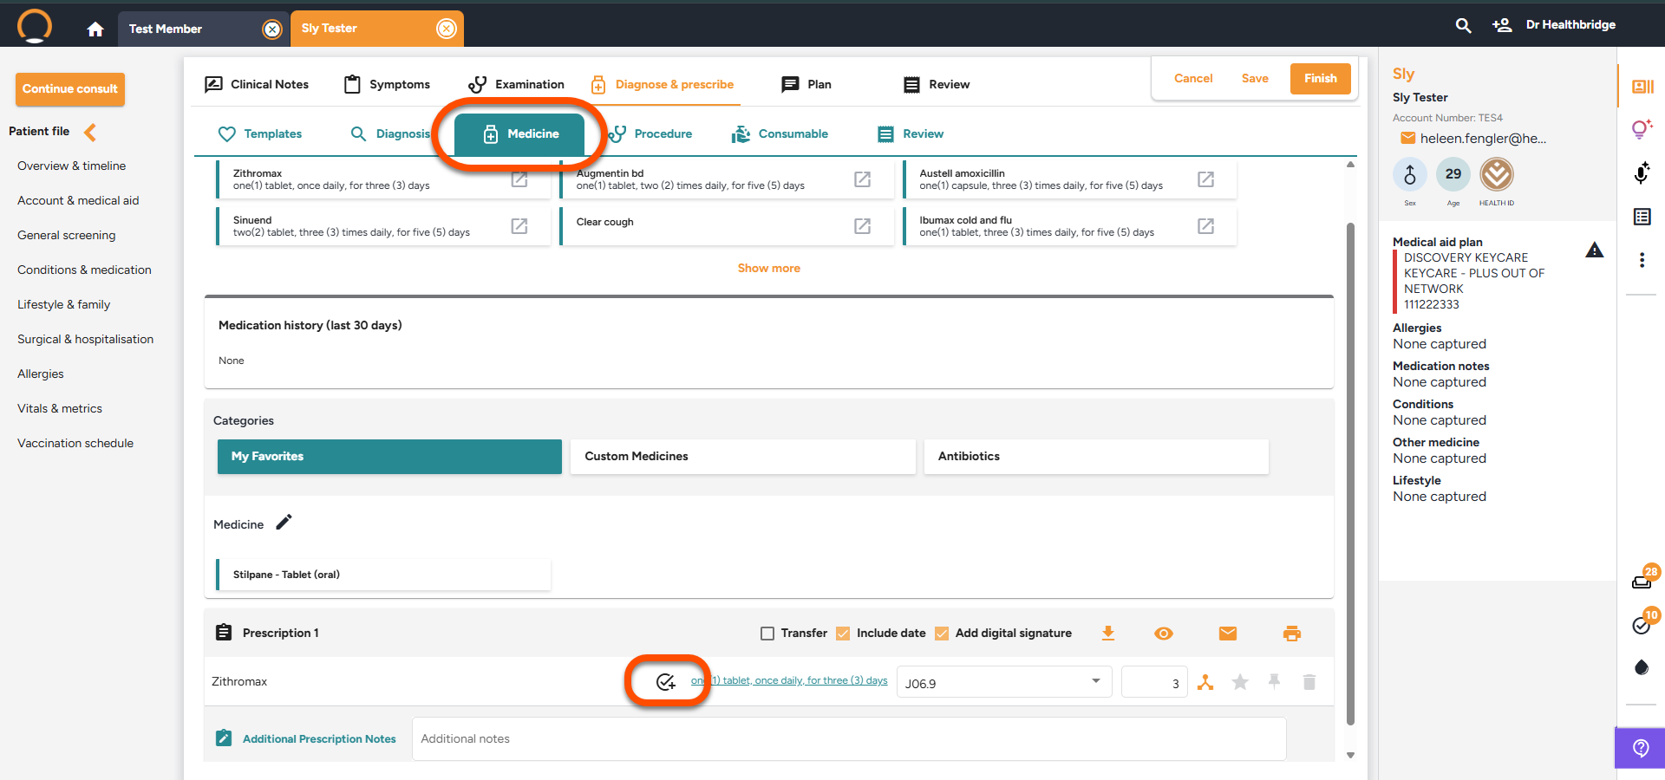Click the Health ID badge

(1497, 175)
